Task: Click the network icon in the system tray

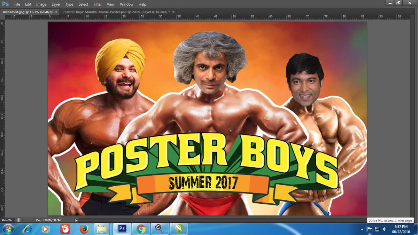Action: pyautogui.click(x=377, y=229)
